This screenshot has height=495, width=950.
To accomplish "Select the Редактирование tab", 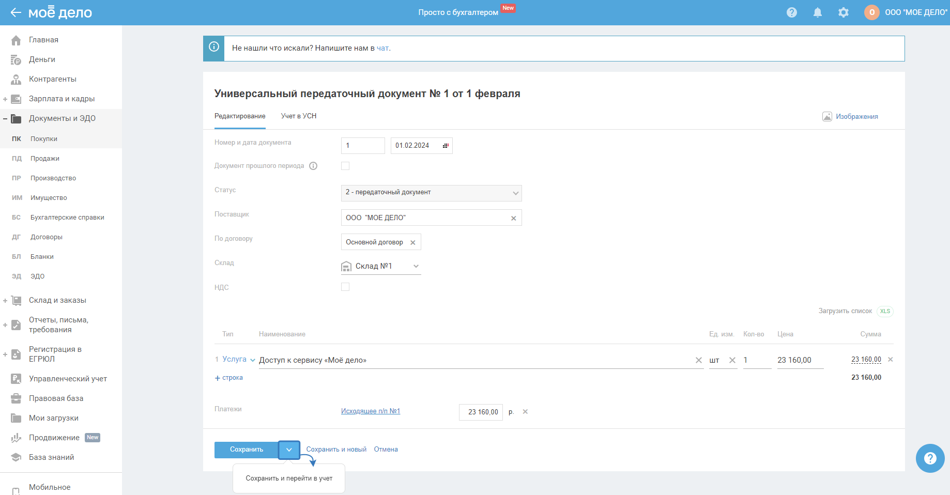I will (x=240, y=116).
